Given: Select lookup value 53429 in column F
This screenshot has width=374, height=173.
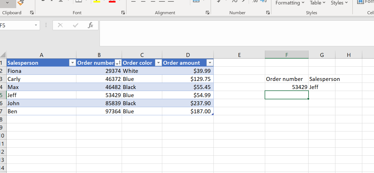Looking at the screenshot, I should click(287, 87).
